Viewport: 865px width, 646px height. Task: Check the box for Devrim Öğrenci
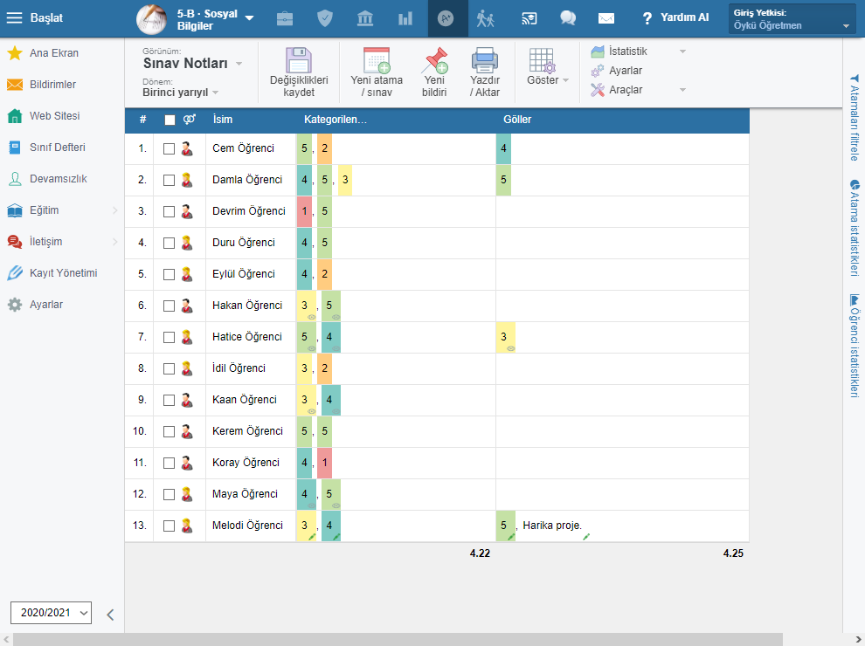coord(170,211)
